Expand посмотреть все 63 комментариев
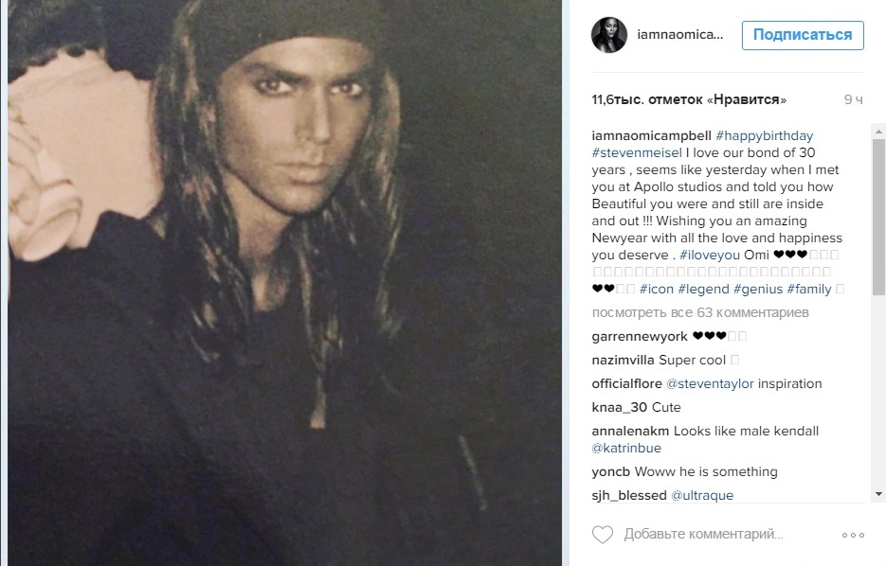Image resolution: width=886 pixels, height=566 pixels. tap(700, 312)
